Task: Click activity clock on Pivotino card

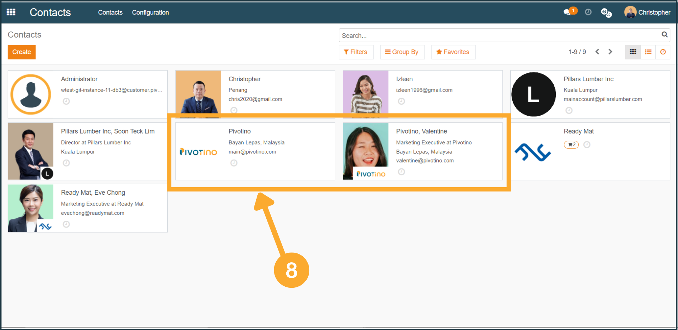Action: 234,163
